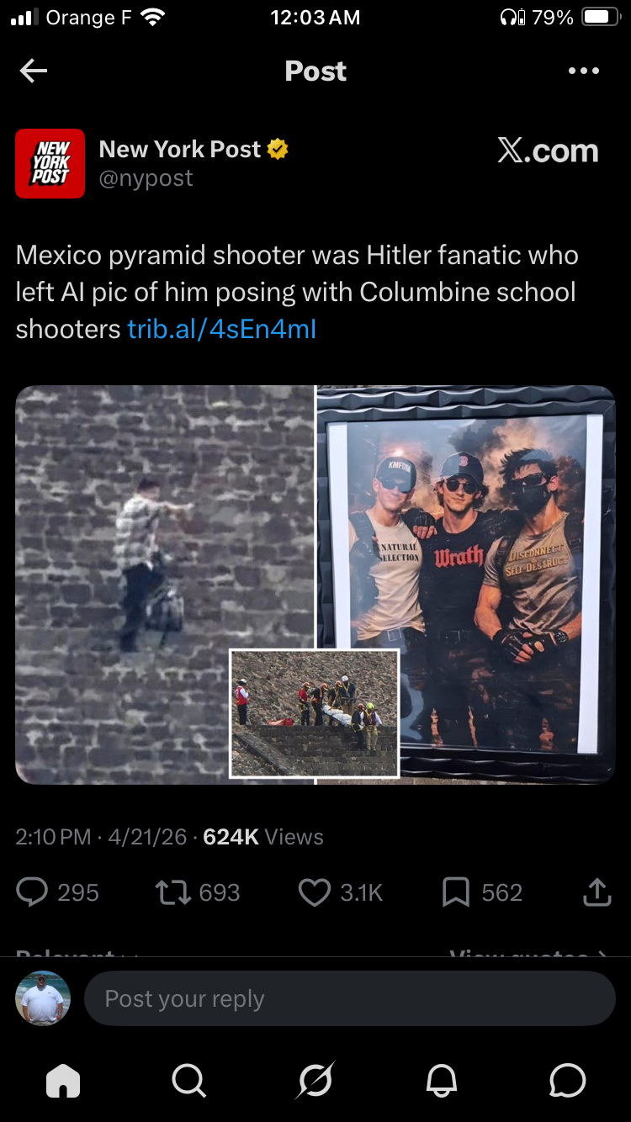Image resolution: width=631 pixels, height=1122 pixels.
Task: Open Notifications bell tab
Action: pyautogui.click(x=442, y=1080)
